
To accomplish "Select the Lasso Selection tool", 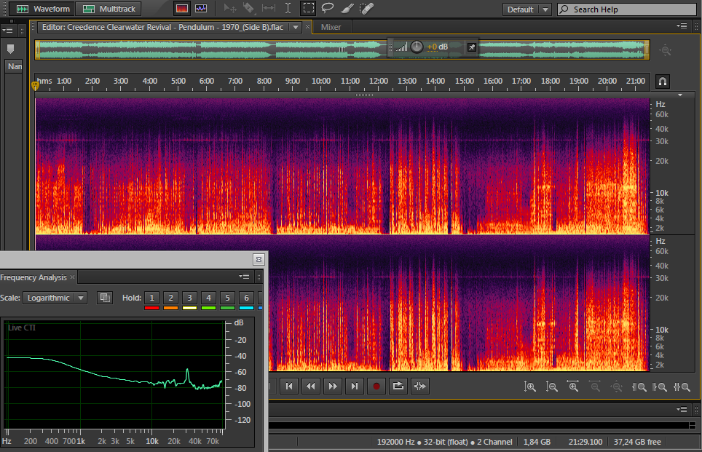I will 328,9.
